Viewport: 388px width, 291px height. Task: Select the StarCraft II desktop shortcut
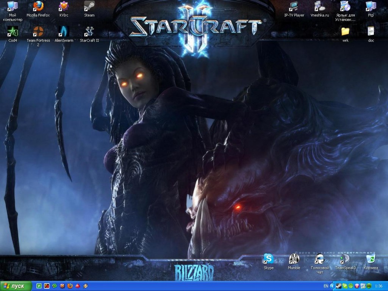(89, 34)
